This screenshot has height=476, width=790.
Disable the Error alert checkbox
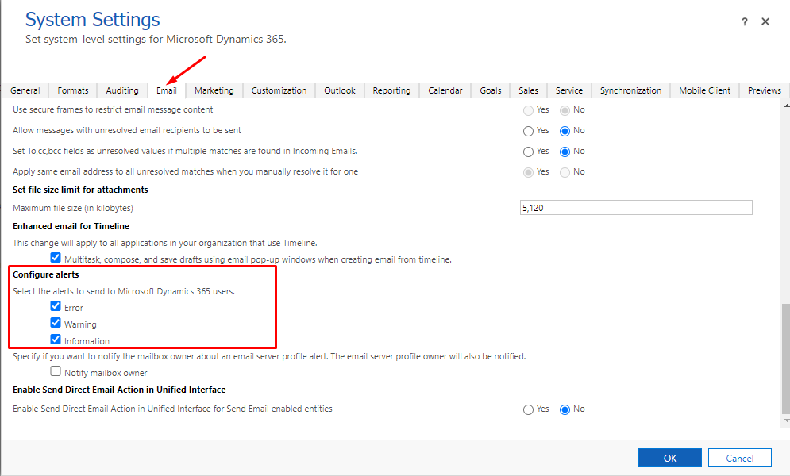[55, 307]
